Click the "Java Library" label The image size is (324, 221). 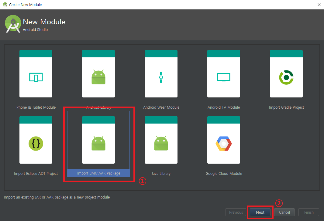[161, 174]
